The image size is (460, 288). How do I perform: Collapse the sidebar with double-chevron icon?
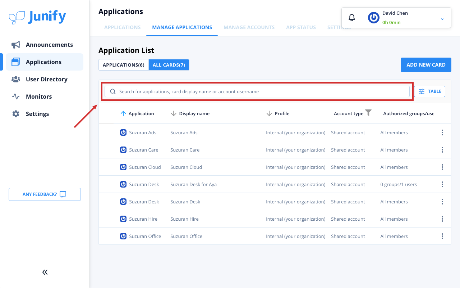(x=45, y=272)
